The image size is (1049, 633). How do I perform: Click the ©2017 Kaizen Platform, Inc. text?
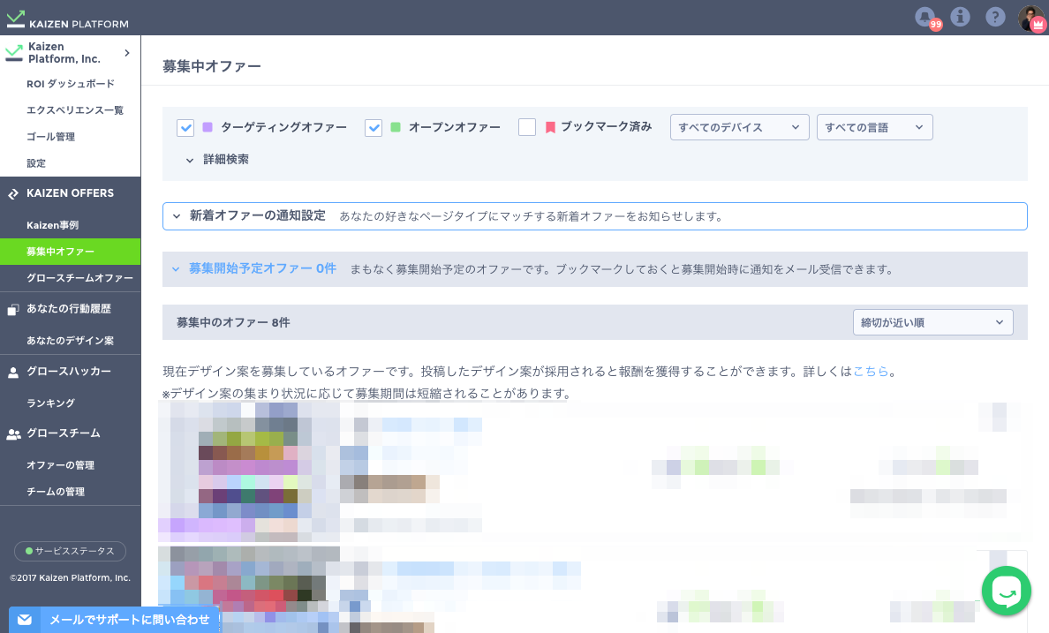(x=71, y=578)
